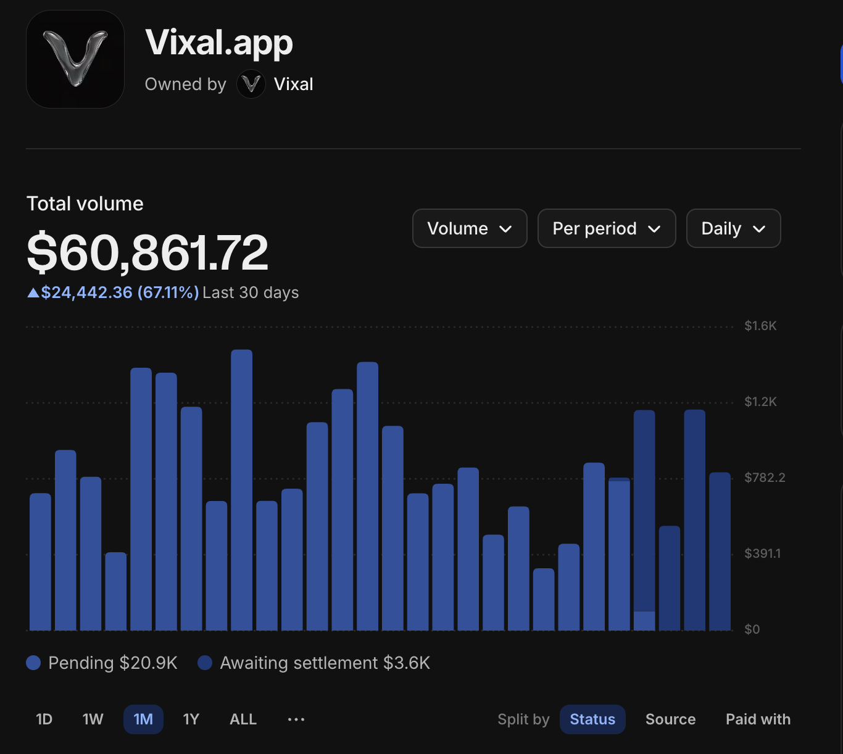Split chart by Status
Viewport: 843px width, 754px height.
592,719
